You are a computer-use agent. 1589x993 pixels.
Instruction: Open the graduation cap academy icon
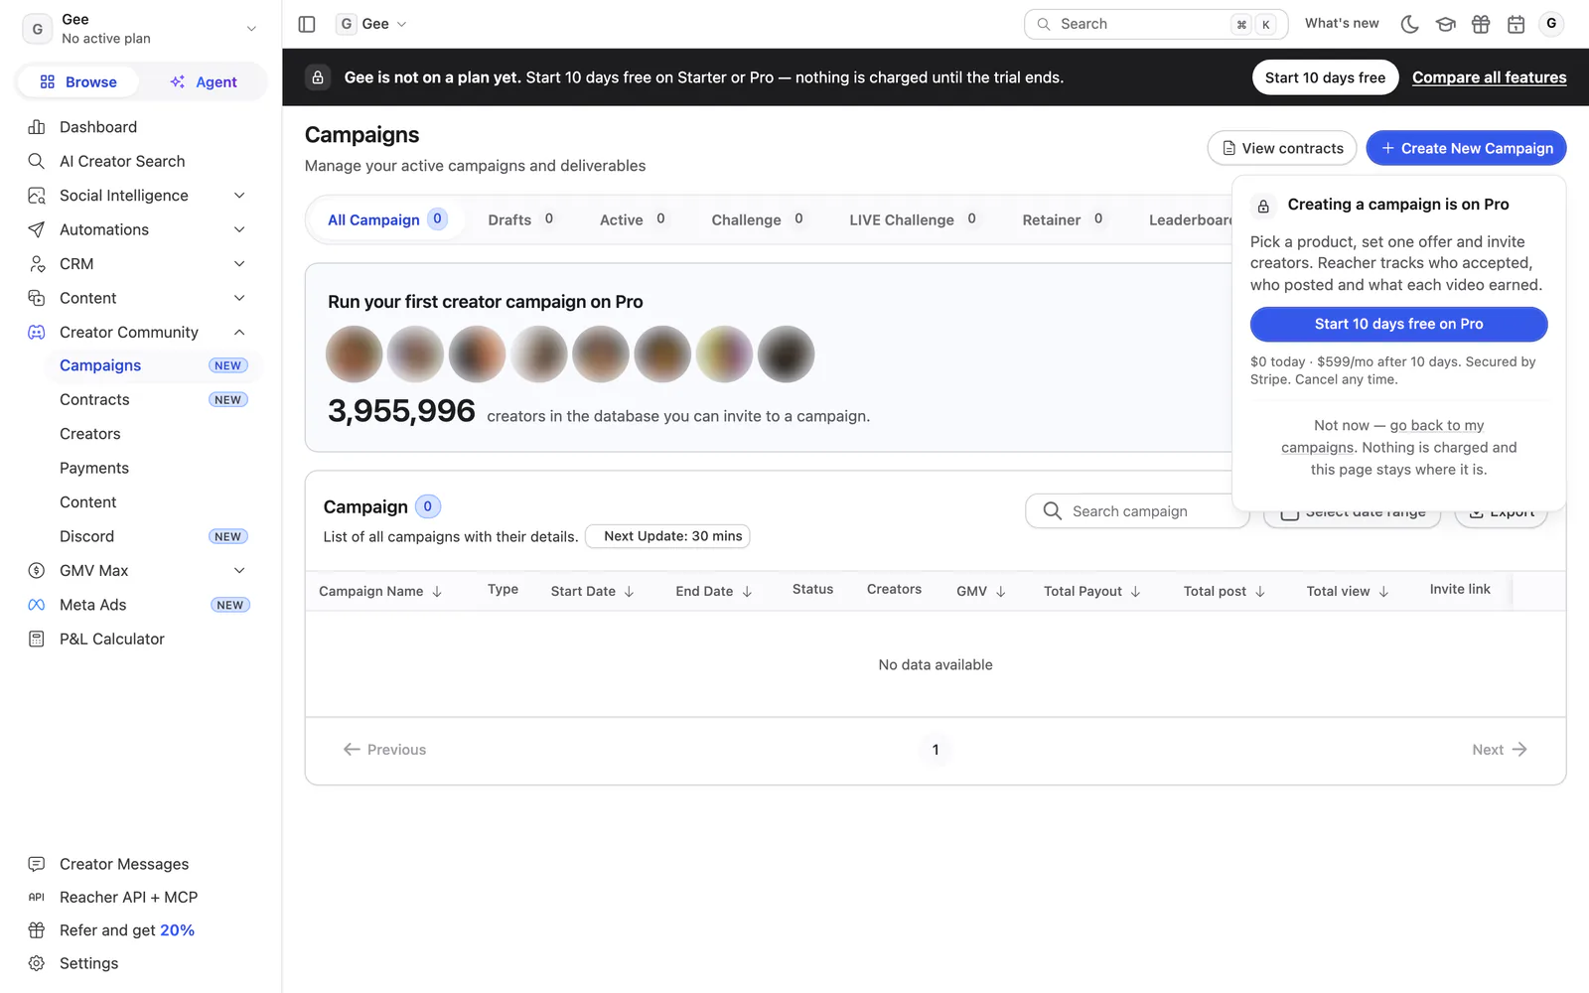1445,24
